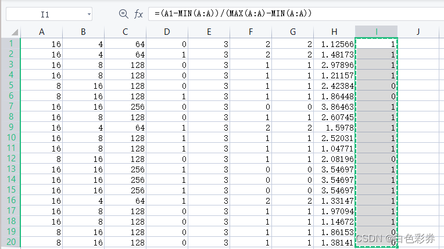444x249 pixels.
Task: Select column D header
Action: click(167, 32)
